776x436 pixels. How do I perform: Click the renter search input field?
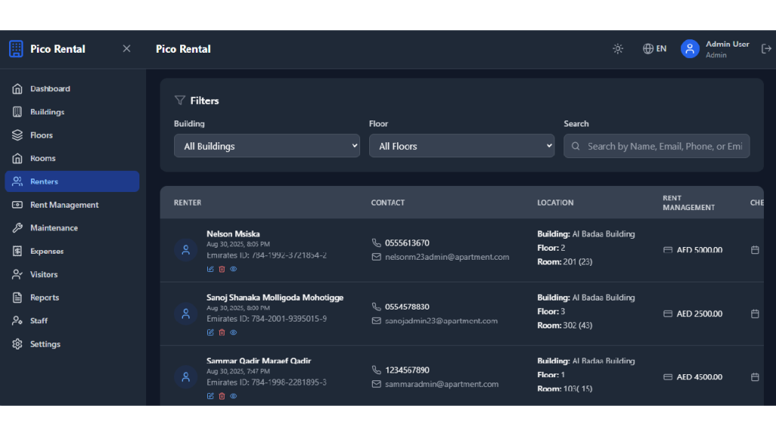point(663,146)
